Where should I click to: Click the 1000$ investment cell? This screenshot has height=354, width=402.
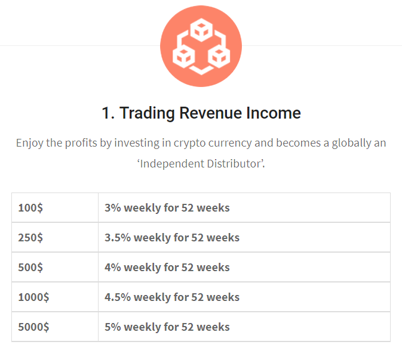[x=55, y=297]
